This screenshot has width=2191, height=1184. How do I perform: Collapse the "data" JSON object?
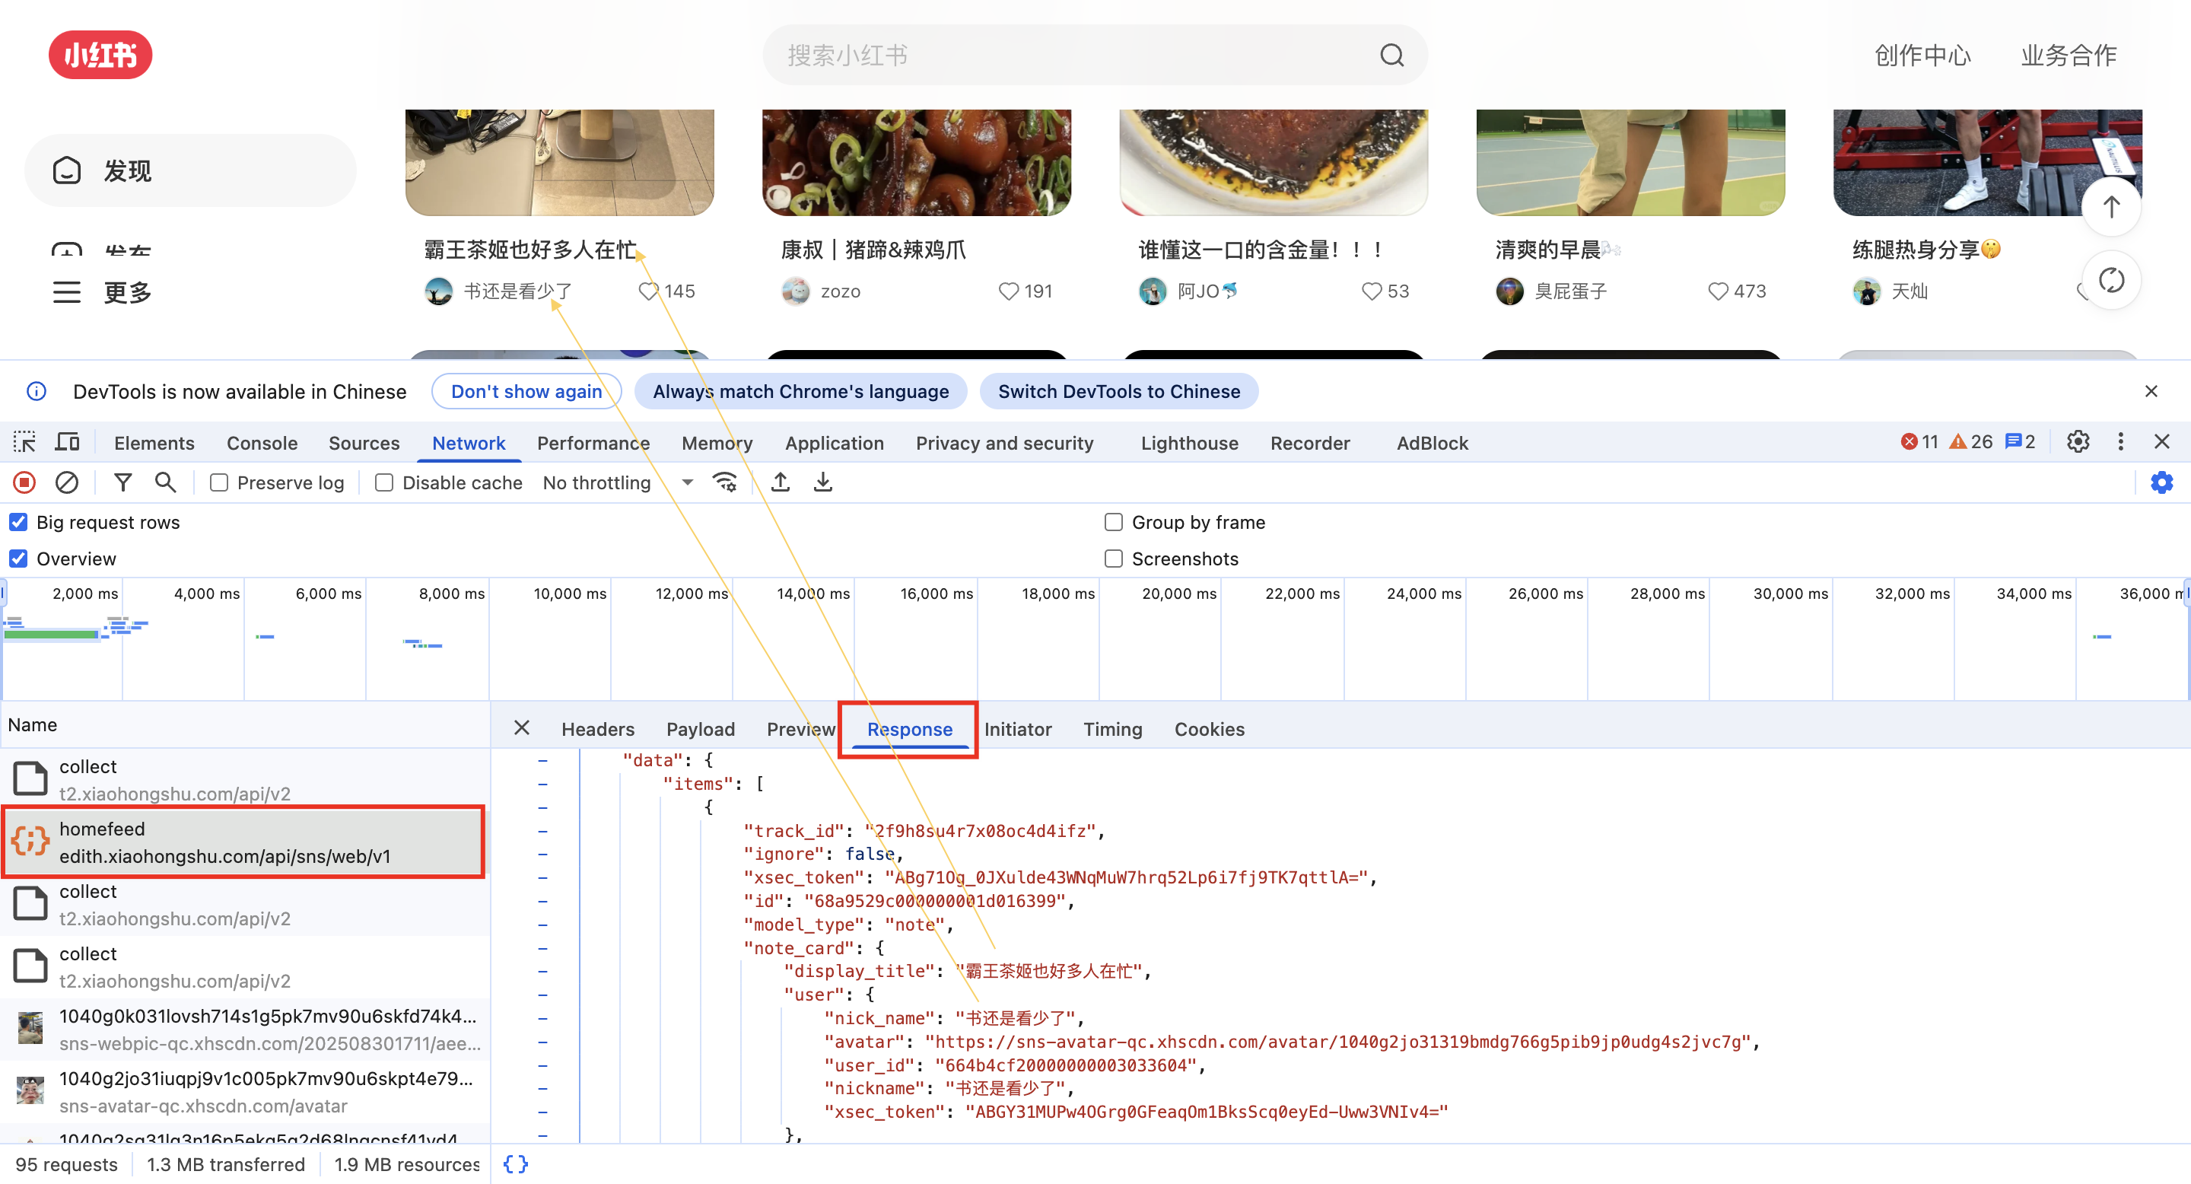tap(542, 760)
